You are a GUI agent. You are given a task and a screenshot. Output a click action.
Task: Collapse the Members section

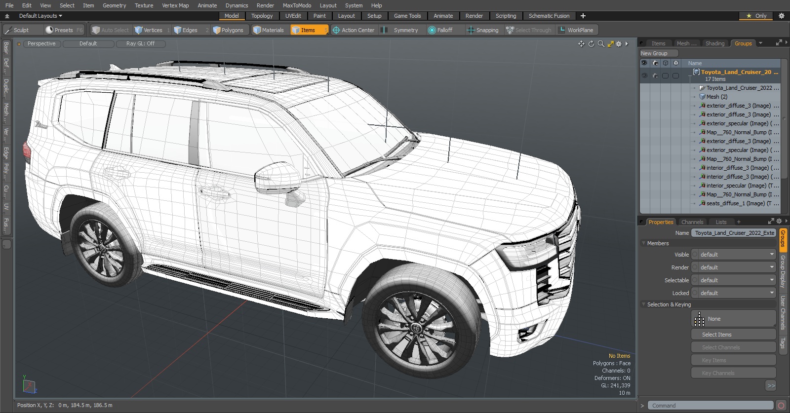click(x=643, y=243)
